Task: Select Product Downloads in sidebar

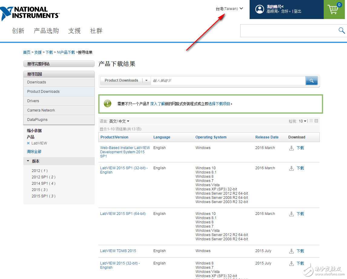Action: pos(59,92)
